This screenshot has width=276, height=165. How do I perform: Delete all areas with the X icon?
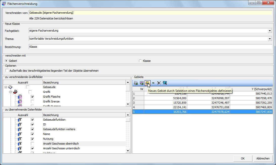(159, 83)
